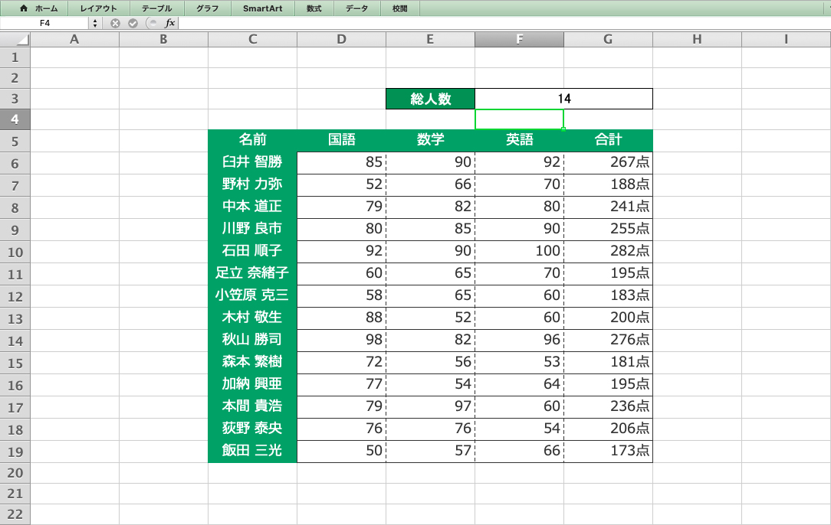831x525 pixels.
Task: Select the name cell 飯田 三光
Action: (x=253, y=452)
